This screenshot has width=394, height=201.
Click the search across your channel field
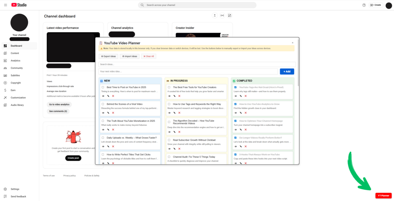point(197,5)
